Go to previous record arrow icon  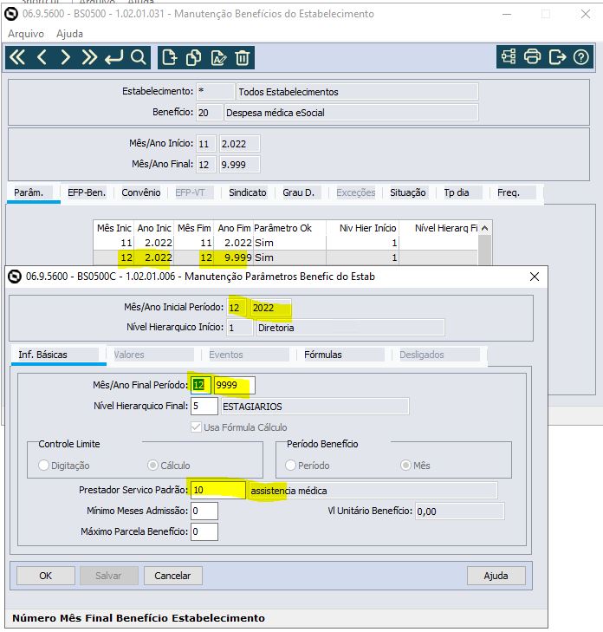pos(42,57)
